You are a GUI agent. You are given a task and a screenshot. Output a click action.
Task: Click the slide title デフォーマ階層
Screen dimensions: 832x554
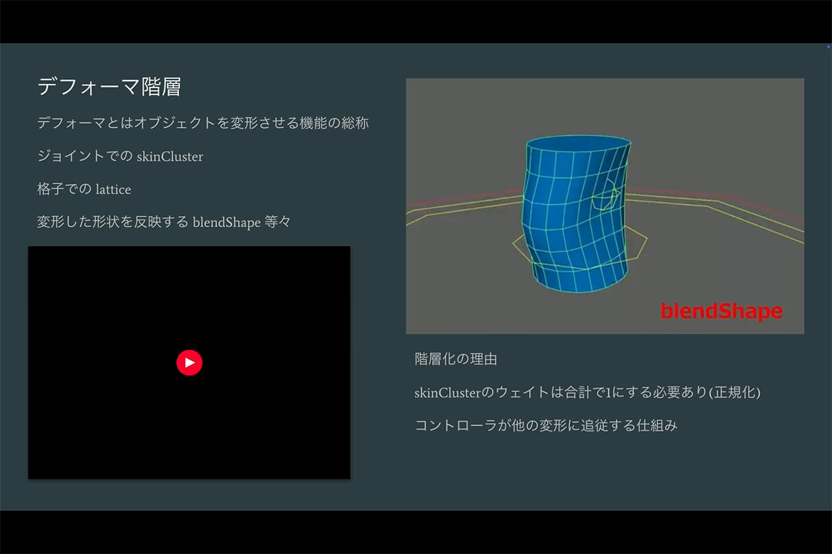point(108,87)
